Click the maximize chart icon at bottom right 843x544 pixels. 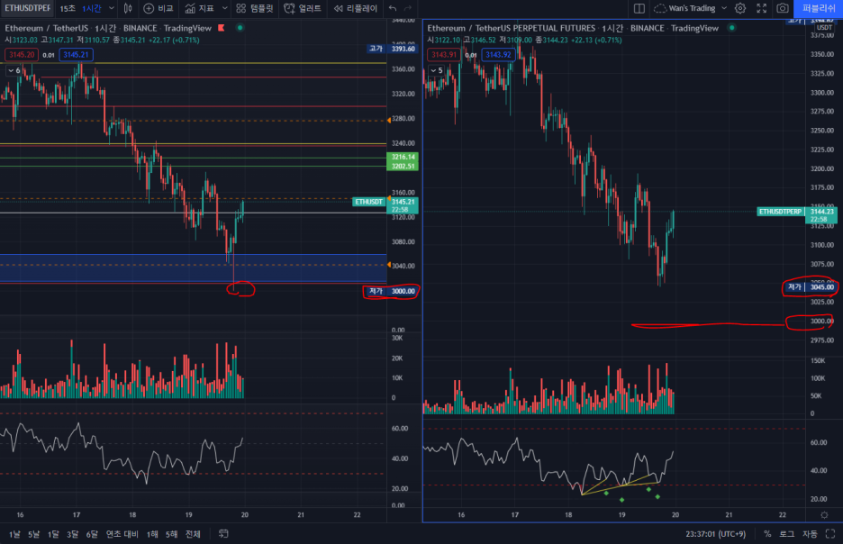tap(830, 534)
